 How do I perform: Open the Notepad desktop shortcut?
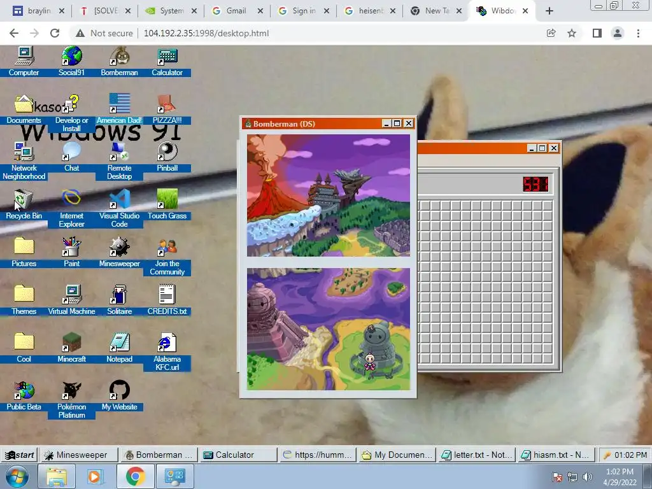click(x=119, y=348)
